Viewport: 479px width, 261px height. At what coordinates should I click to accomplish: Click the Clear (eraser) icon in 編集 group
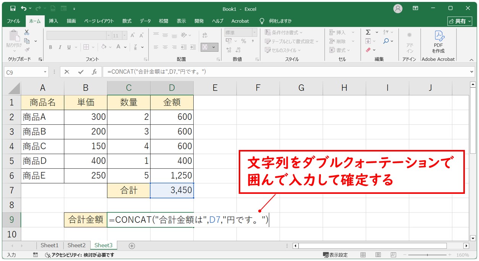coord(368,49)
